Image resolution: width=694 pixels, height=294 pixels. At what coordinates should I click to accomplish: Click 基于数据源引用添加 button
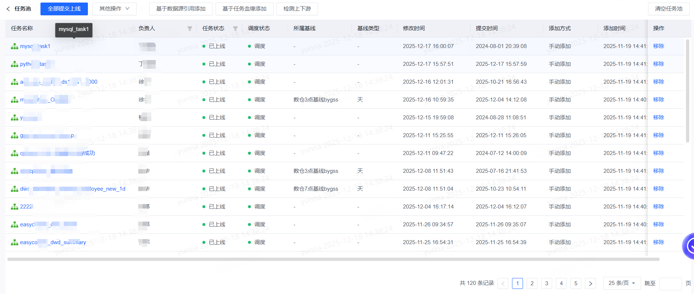pos(181,9)
